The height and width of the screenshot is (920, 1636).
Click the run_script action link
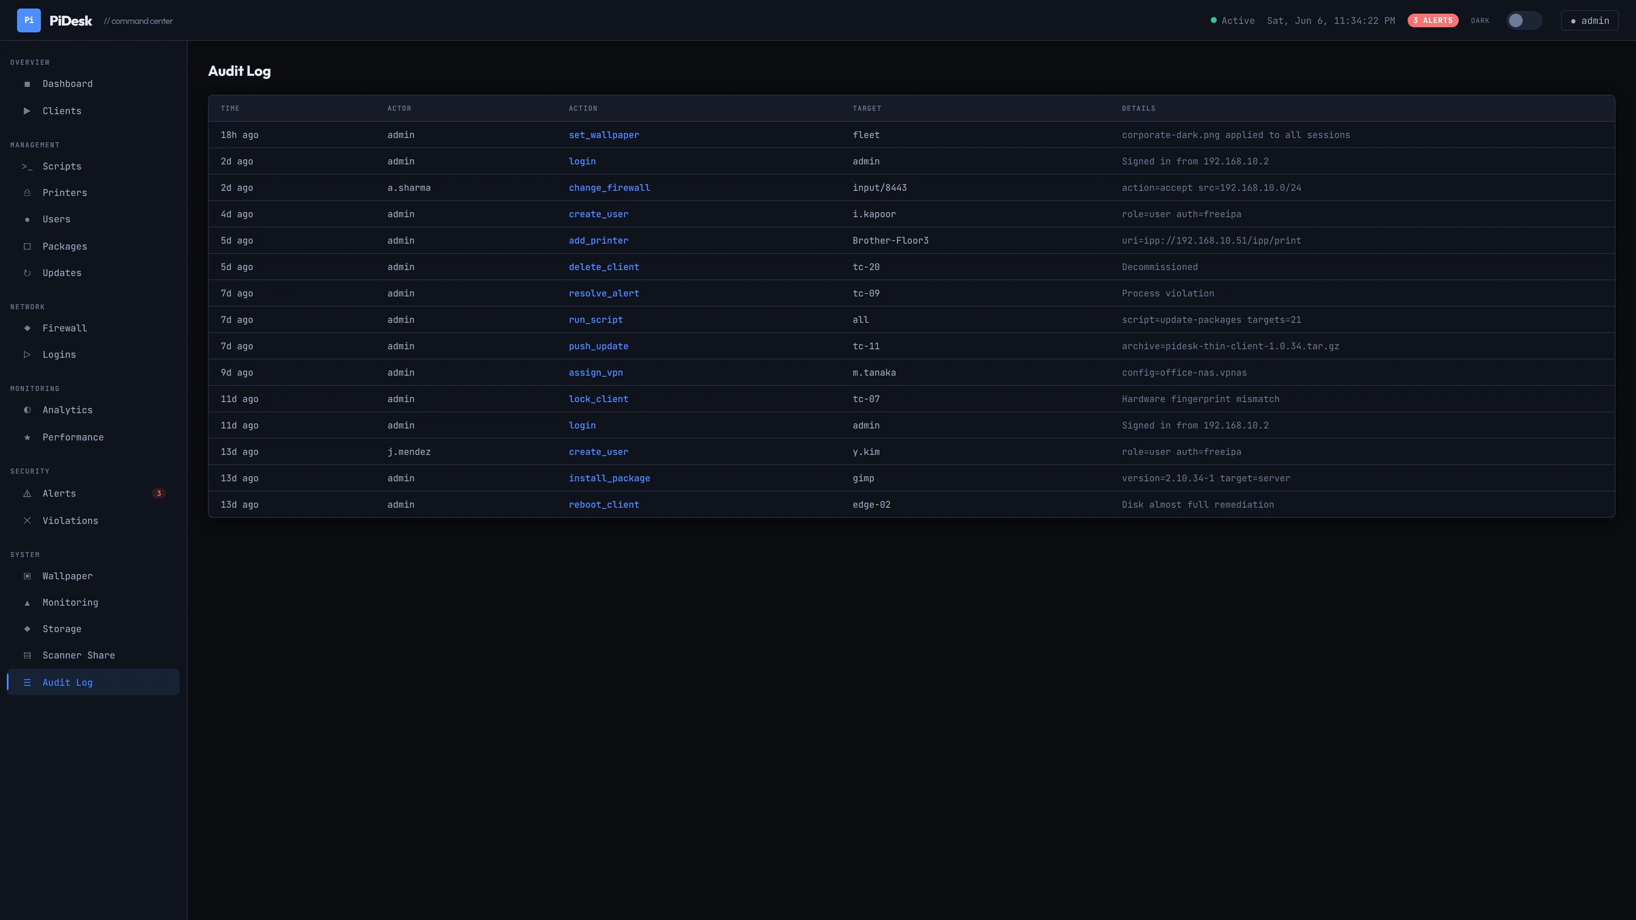point(596,320)
